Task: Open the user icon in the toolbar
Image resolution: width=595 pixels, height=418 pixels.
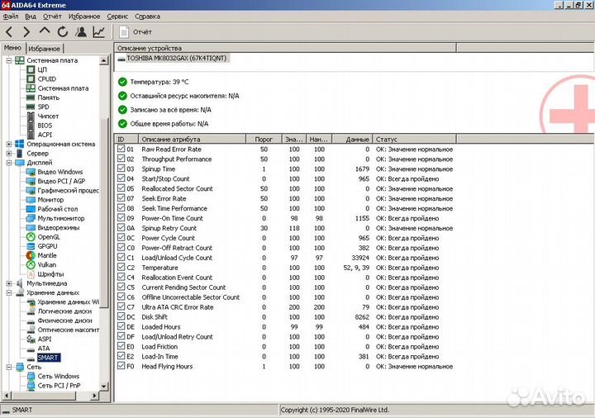Action: click(x=80, y=32)
